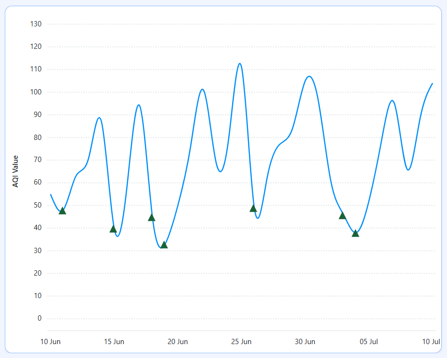Select the 0 label at the bottom of the y-axis
This screenshot has width=447, height=358.
[x=40, y=318]
